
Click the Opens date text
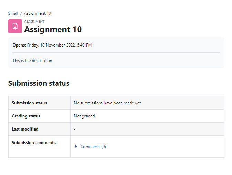[x=59, y=45]
